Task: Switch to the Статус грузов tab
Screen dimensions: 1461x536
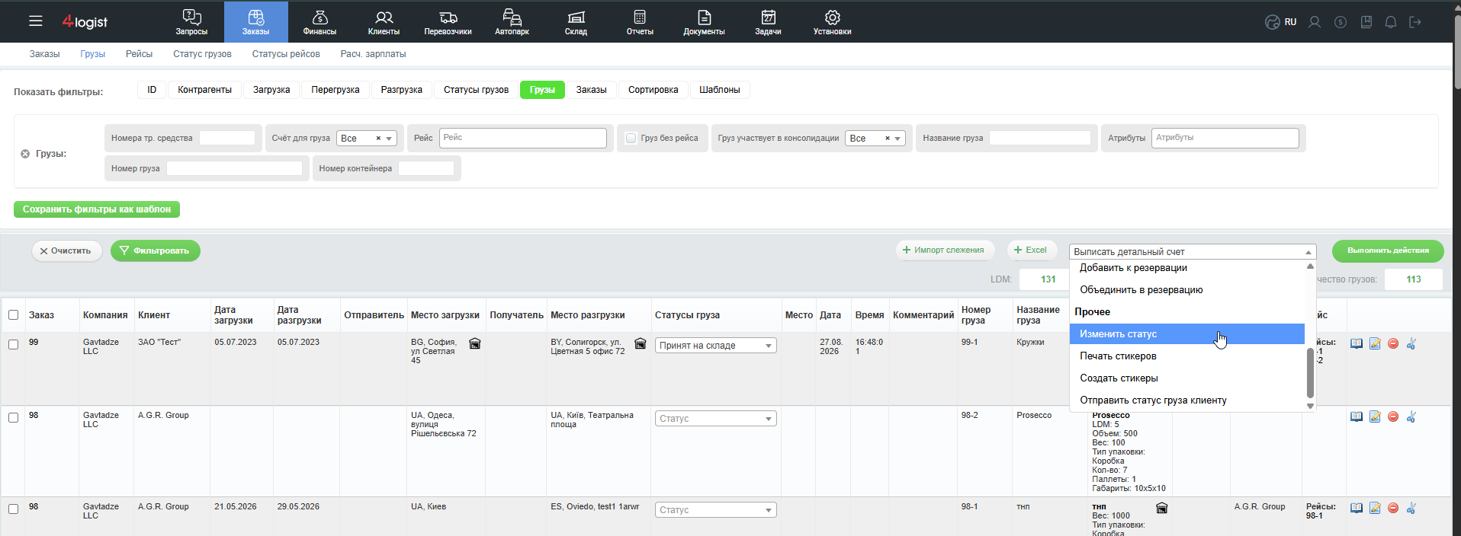Action: pos(202,54)
